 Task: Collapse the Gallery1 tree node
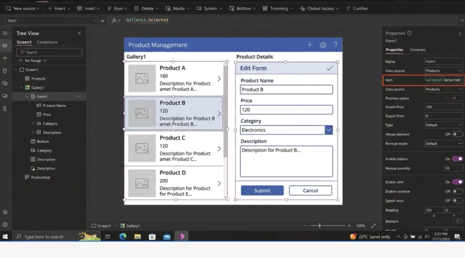22,88
